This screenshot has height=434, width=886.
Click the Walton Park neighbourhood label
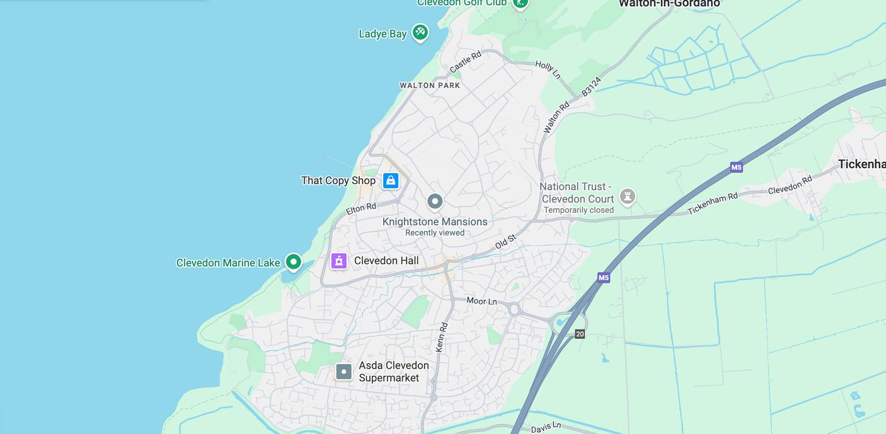[430, 85]
